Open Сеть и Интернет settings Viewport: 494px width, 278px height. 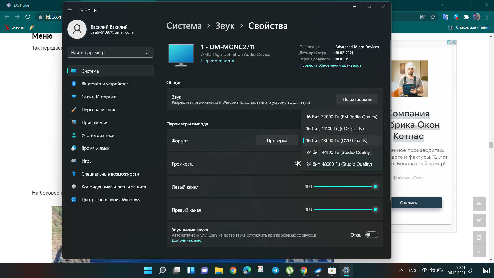(x=98, y=97)
